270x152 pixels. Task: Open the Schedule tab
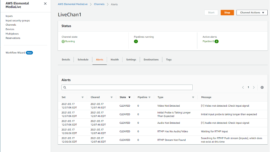[x=83, y=60]
